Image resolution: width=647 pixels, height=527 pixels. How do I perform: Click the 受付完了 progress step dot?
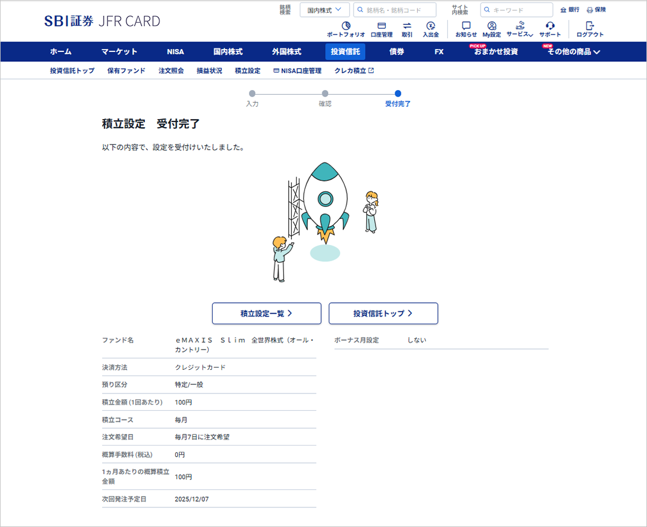(x=397, y=92)
